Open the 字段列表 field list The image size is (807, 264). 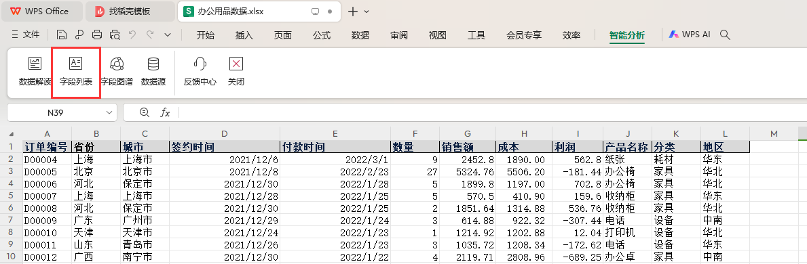tap(76, 71)
